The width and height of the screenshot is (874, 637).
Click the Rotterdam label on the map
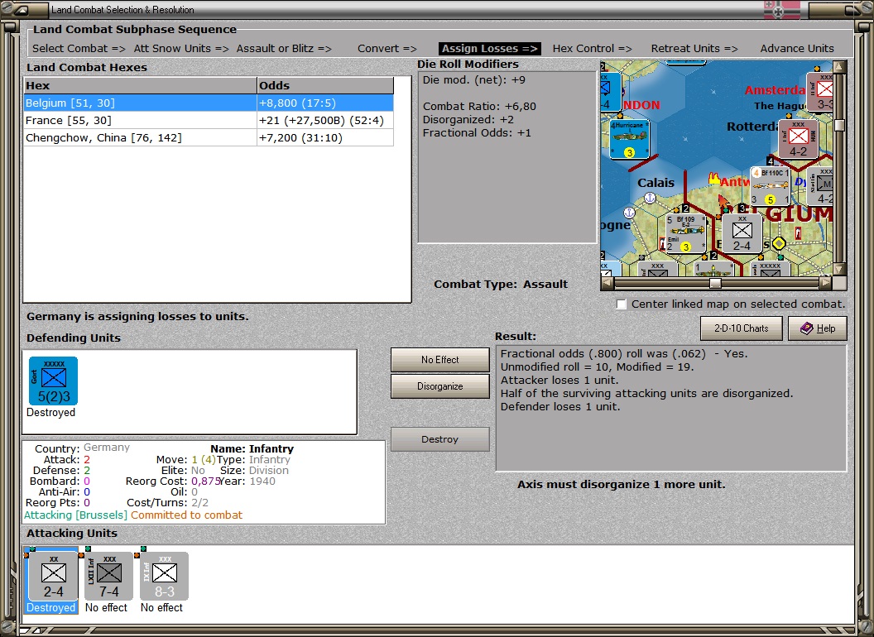click(x=752, y=127)
